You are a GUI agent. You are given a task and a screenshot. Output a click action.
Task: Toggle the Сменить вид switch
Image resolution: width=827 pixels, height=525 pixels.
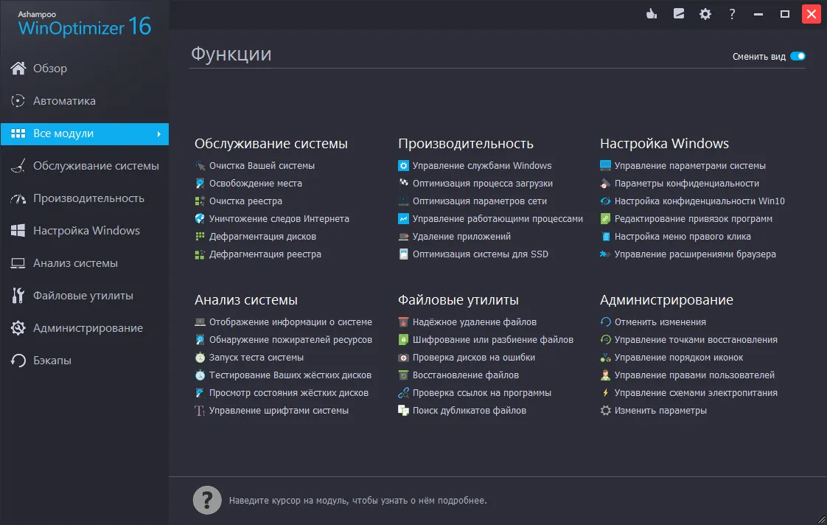pyautogui.click(x=798, y=57)
